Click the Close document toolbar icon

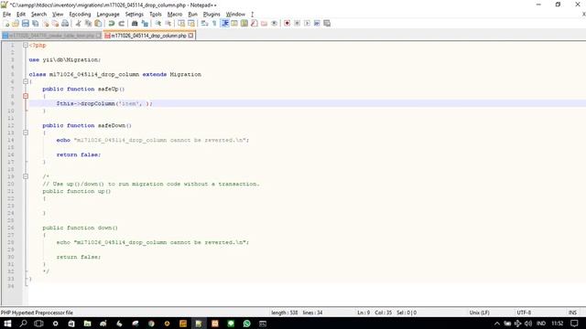click(x=46, y=24)
